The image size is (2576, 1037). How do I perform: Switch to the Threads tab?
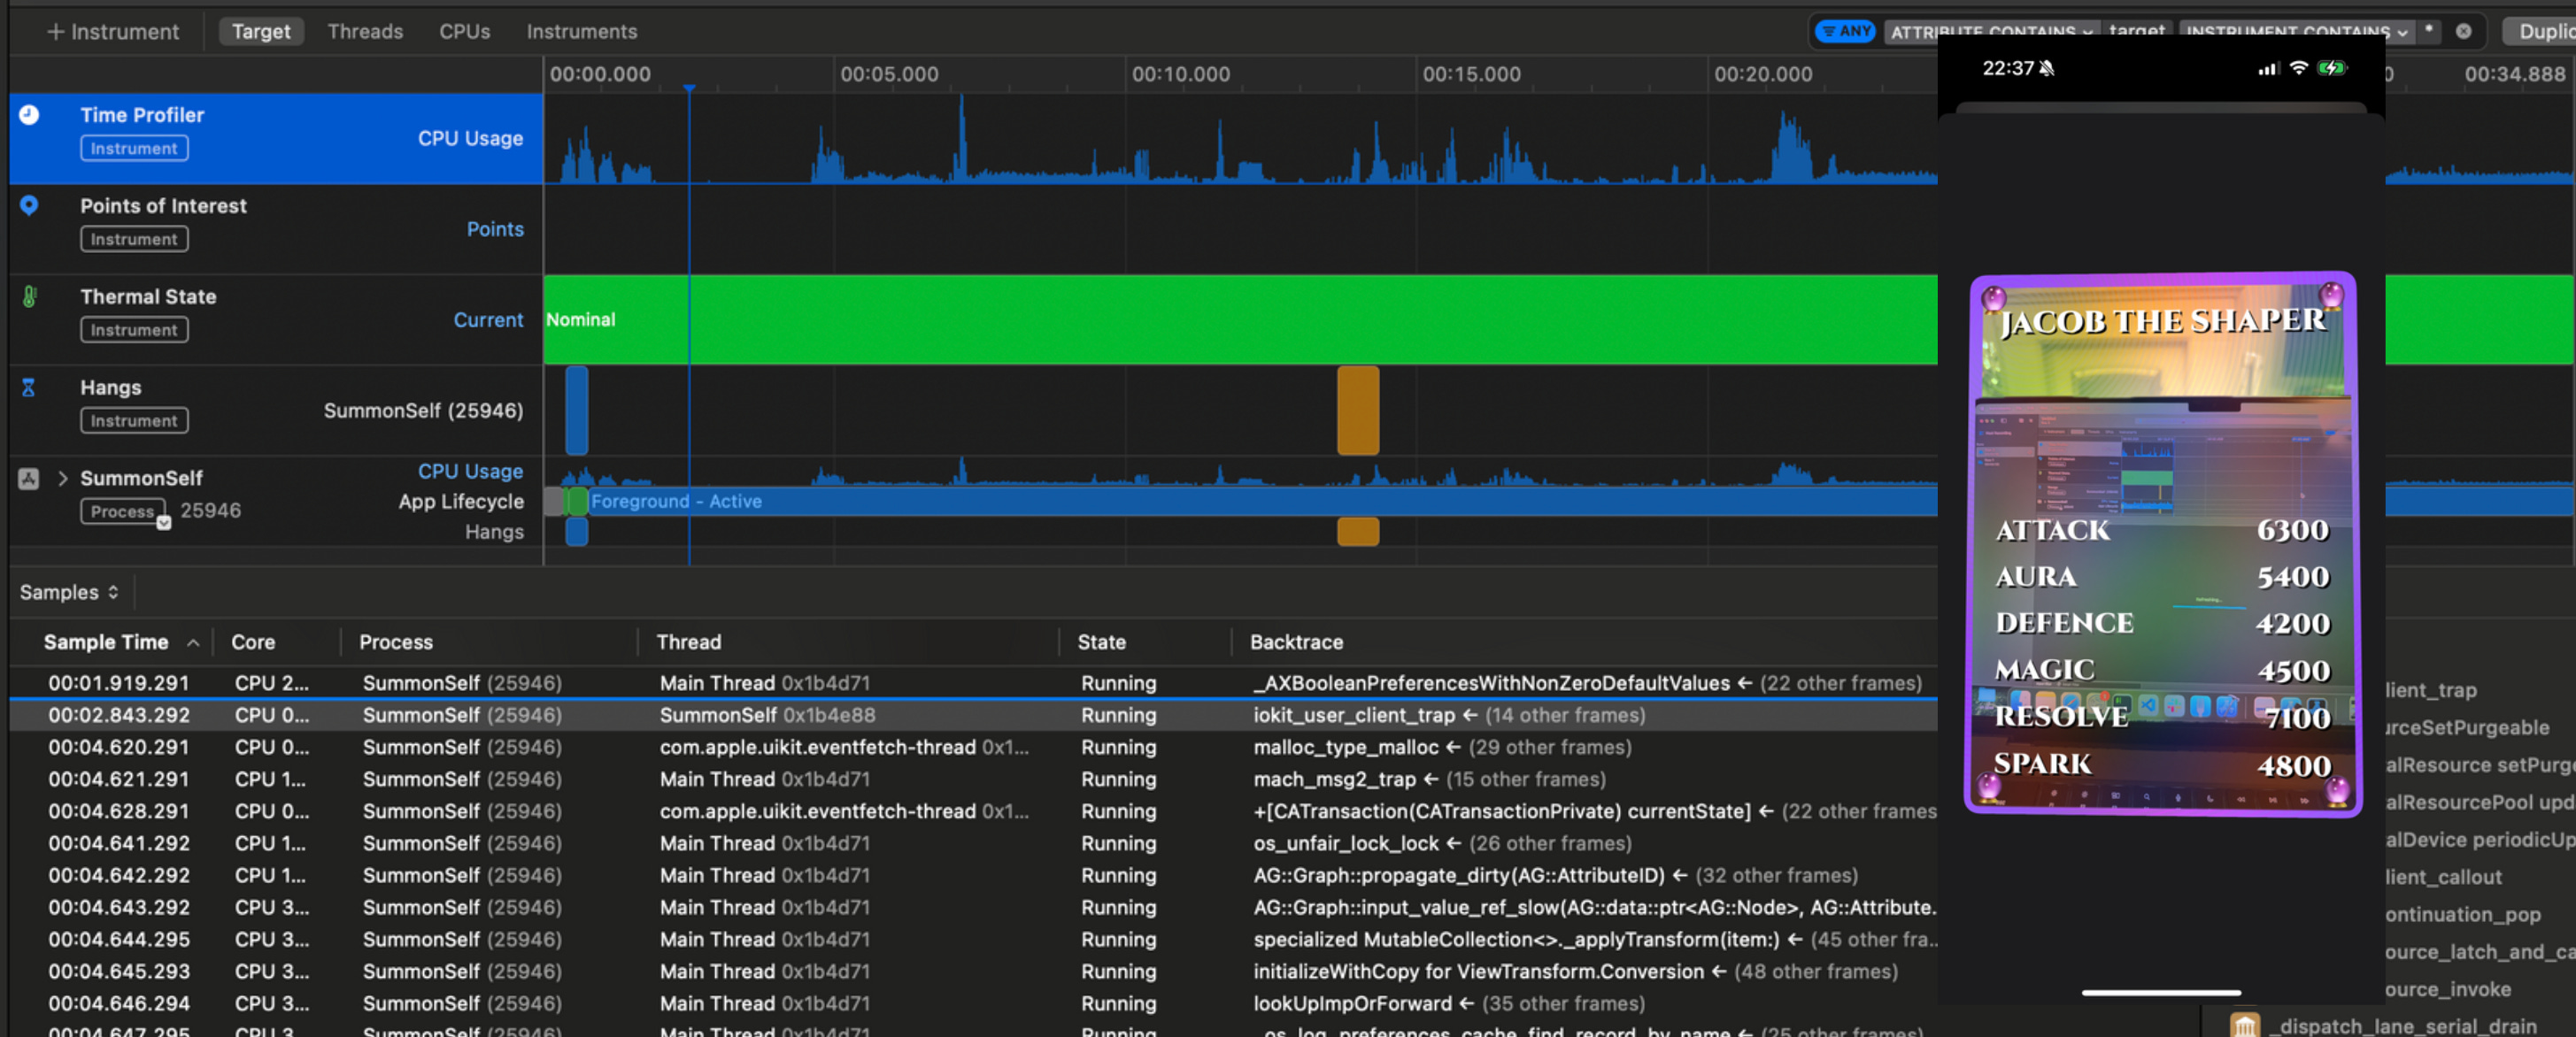pos(365,32)
